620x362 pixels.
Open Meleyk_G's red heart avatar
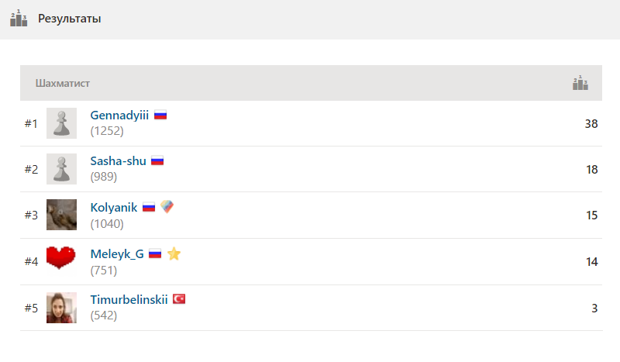point(61,259)
